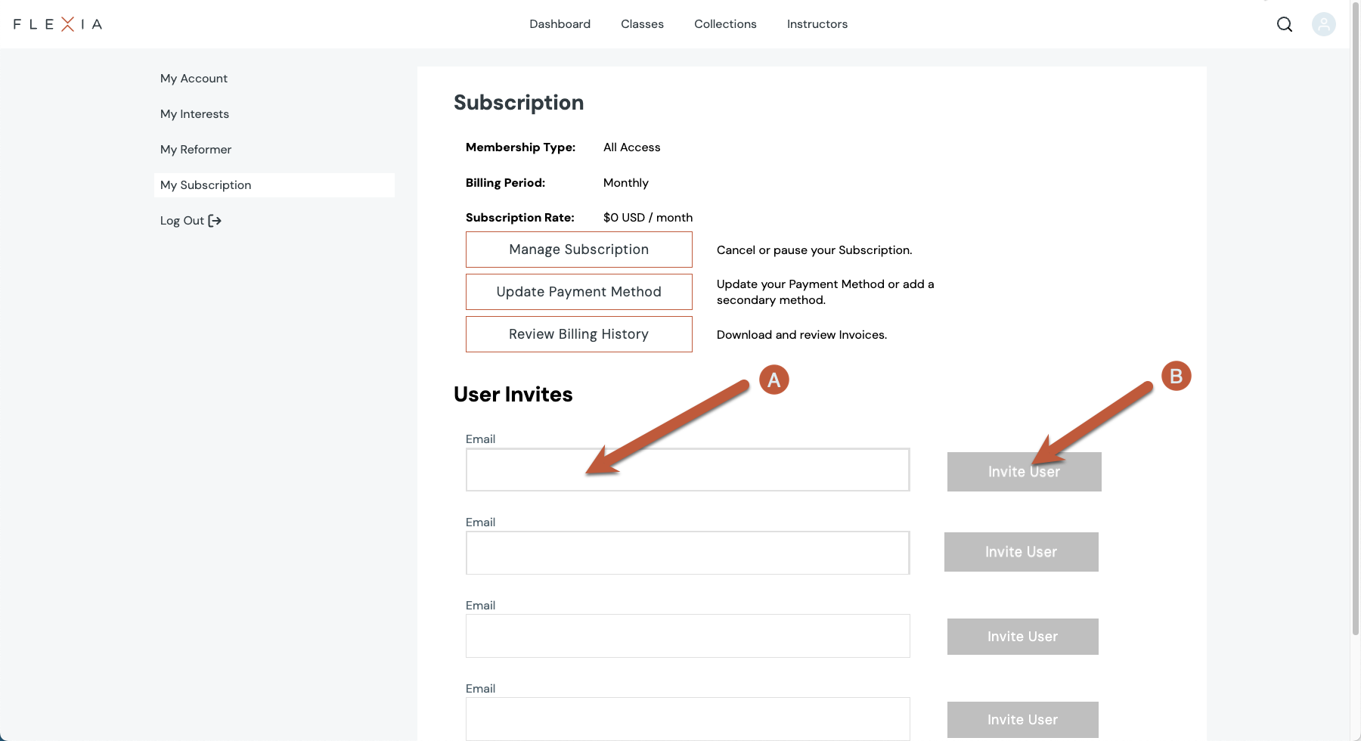Image resolution: width=1361 pixels, height=741 pixels.
Task: Select My Account in sidebar
Action: click(x=194, y=79)
